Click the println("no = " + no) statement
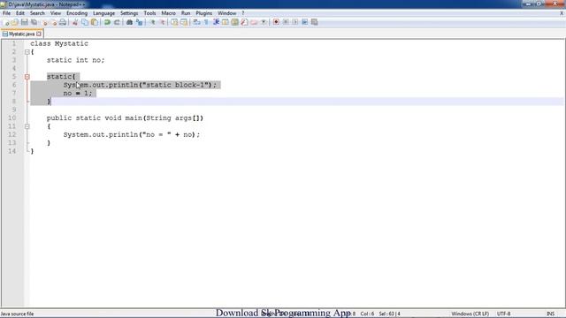This screenshot has height=318, width=566. (x=132, y=135)
